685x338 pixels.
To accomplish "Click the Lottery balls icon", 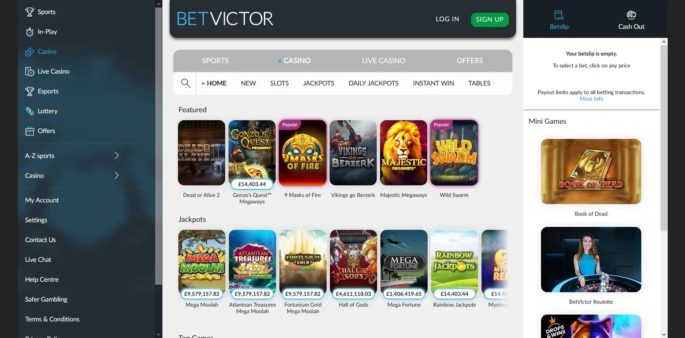I will click(30, 111).
